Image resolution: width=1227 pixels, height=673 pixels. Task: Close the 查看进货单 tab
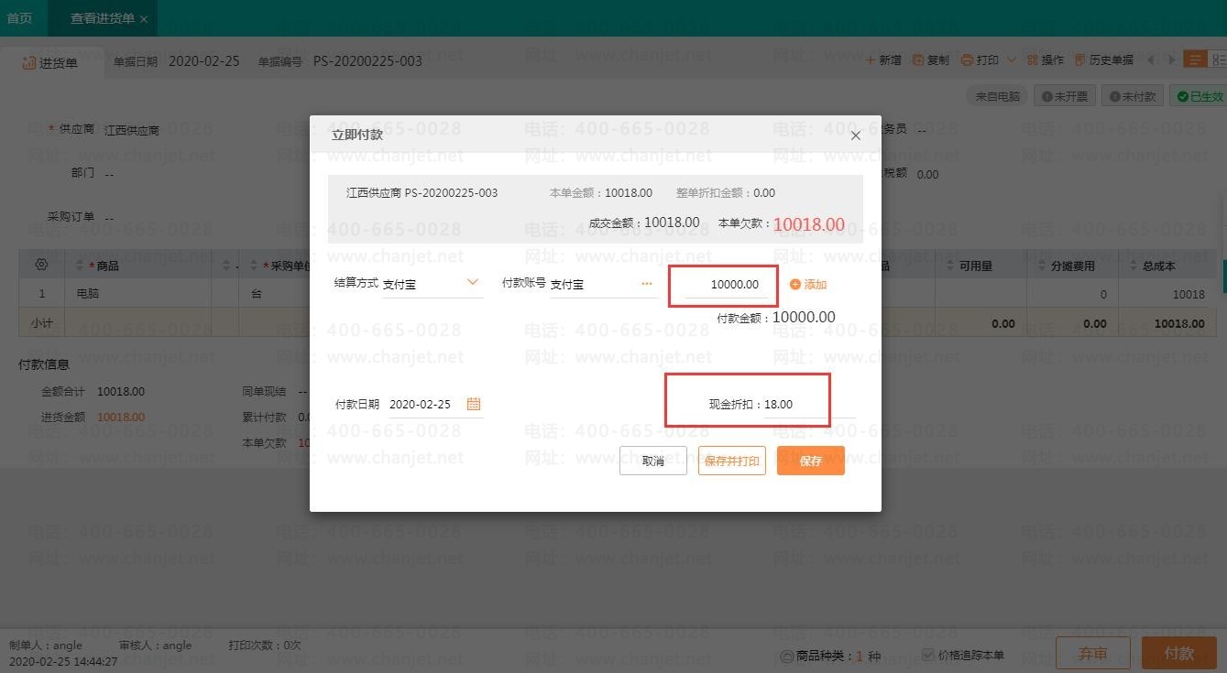[144, 19]
